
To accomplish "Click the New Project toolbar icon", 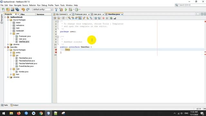I will pyautogui.click(x=8, y=9).
